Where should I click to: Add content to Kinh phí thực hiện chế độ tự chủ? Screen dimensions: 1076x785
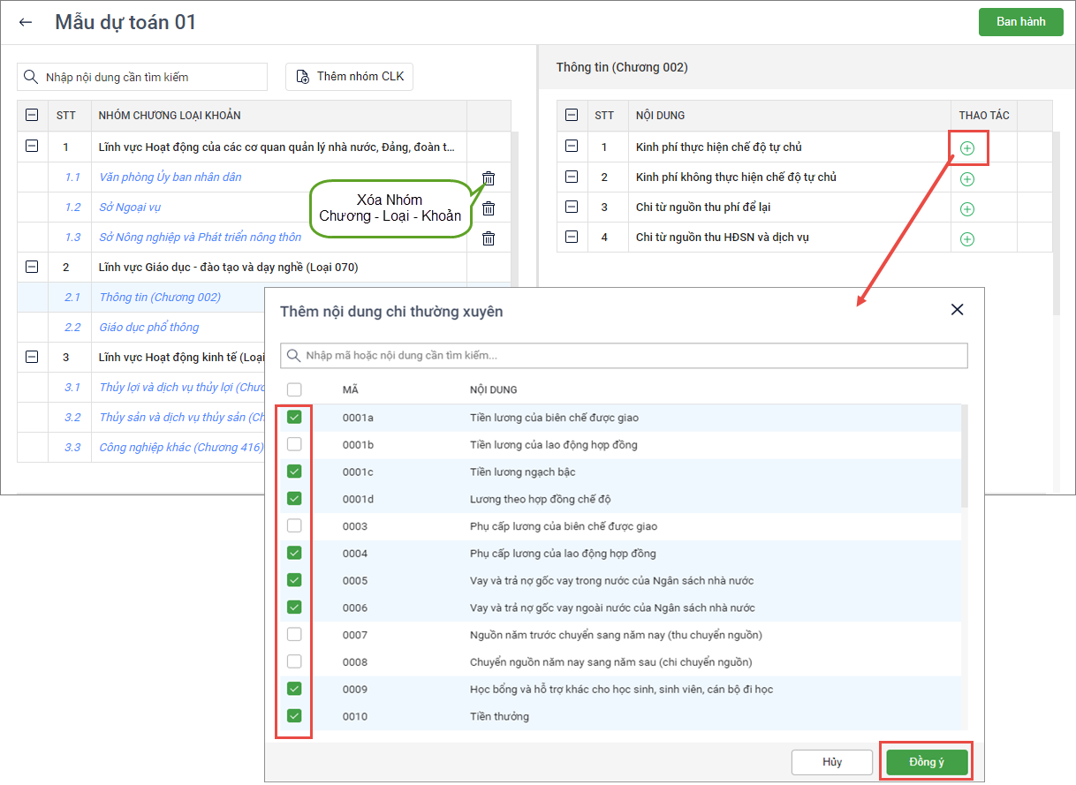point(967,148)
